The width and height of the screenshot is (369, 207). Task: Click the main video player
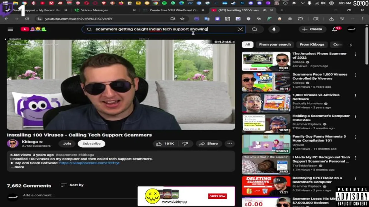click(121, 85)
